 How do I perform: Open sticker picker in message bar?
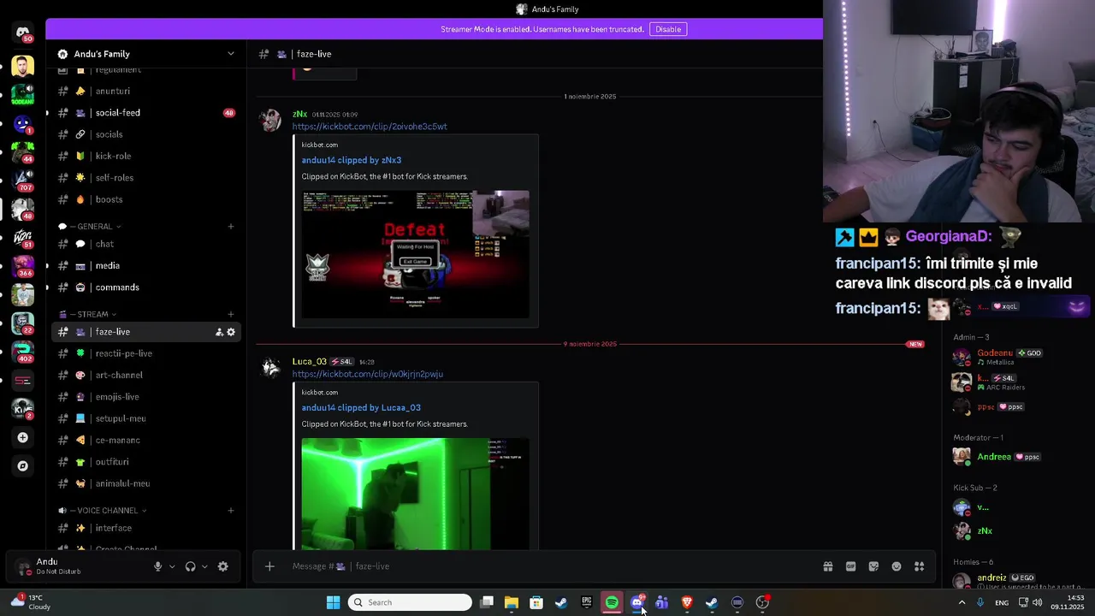pyautogui.click(x=873, y=566)
